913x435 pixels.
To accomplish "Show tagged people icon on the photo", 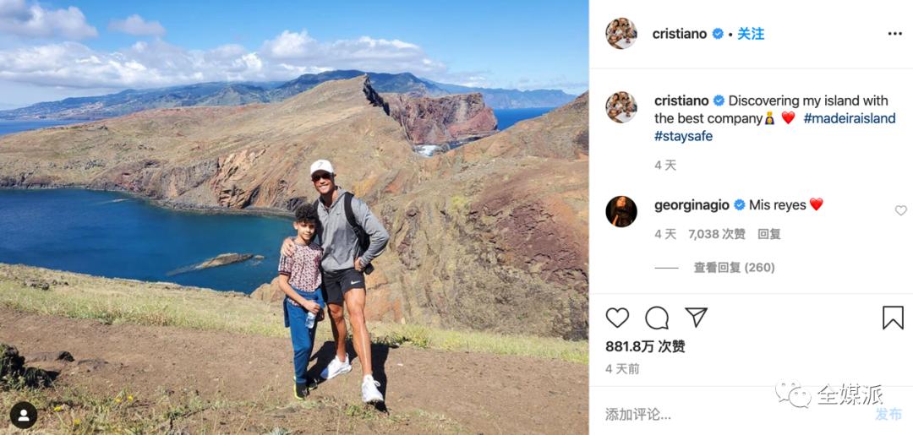I will click(24, 416).
